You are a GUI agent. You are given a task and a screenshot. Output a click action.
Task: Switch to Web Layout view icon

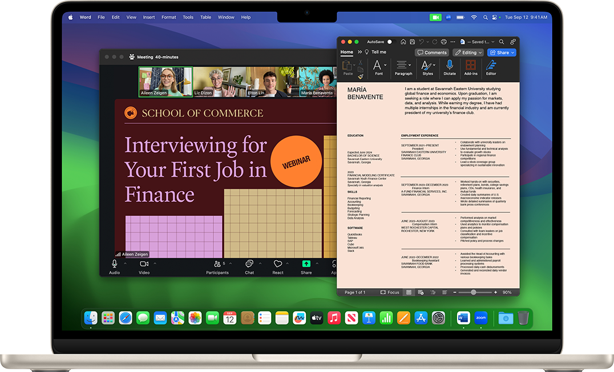[x=421, y=293]
